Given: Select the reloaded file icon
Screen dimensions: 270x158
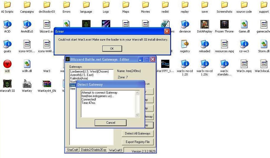Looking at the screenshot, I should [204, 44].
